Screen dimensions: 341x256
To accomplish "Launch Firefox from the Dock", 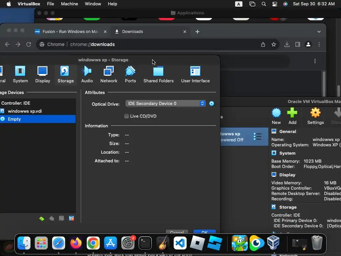I will coord(76,243).
